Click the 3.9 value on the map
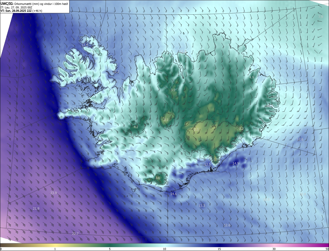 [173, 90]
